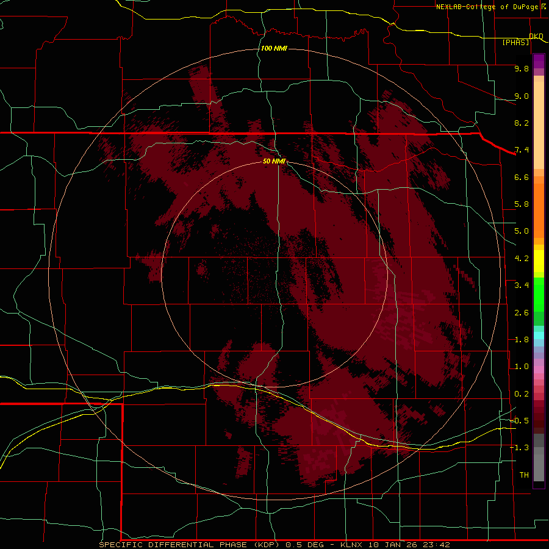Click the 50 NMI range ring label
The width and height of the screenshot is (549, 549).
[274, 161]
